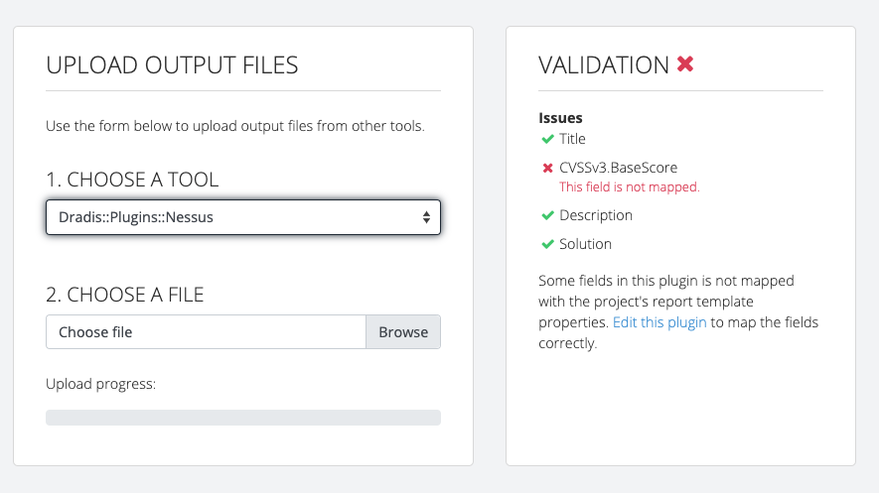Click the Upload progress bar

[x=243, y=418]
